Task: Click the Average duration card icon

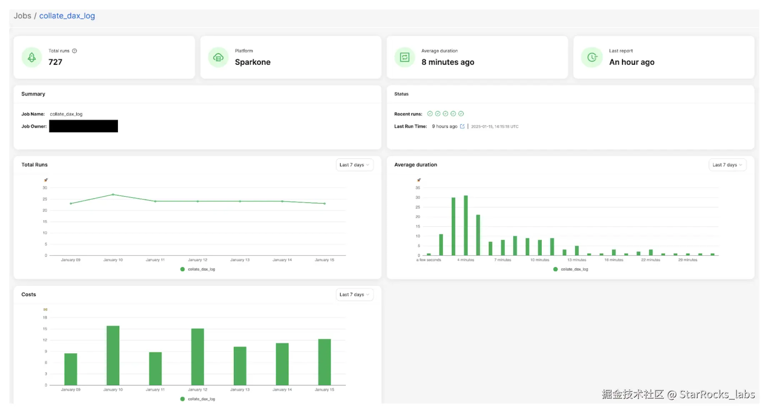Action: pyautogui.click(x=405, y=57)
